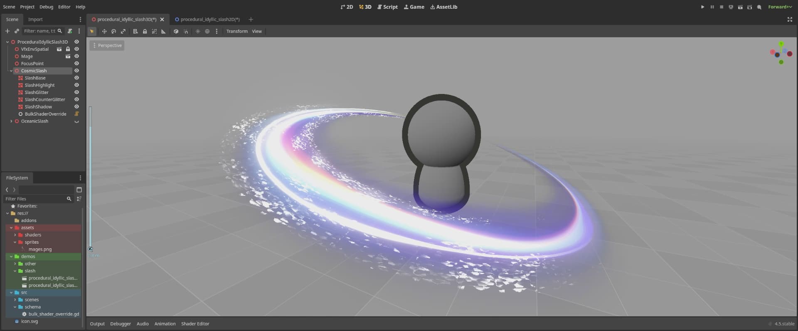
Task: Toggle the Mage node eye icon
Action: click(76, 56)
